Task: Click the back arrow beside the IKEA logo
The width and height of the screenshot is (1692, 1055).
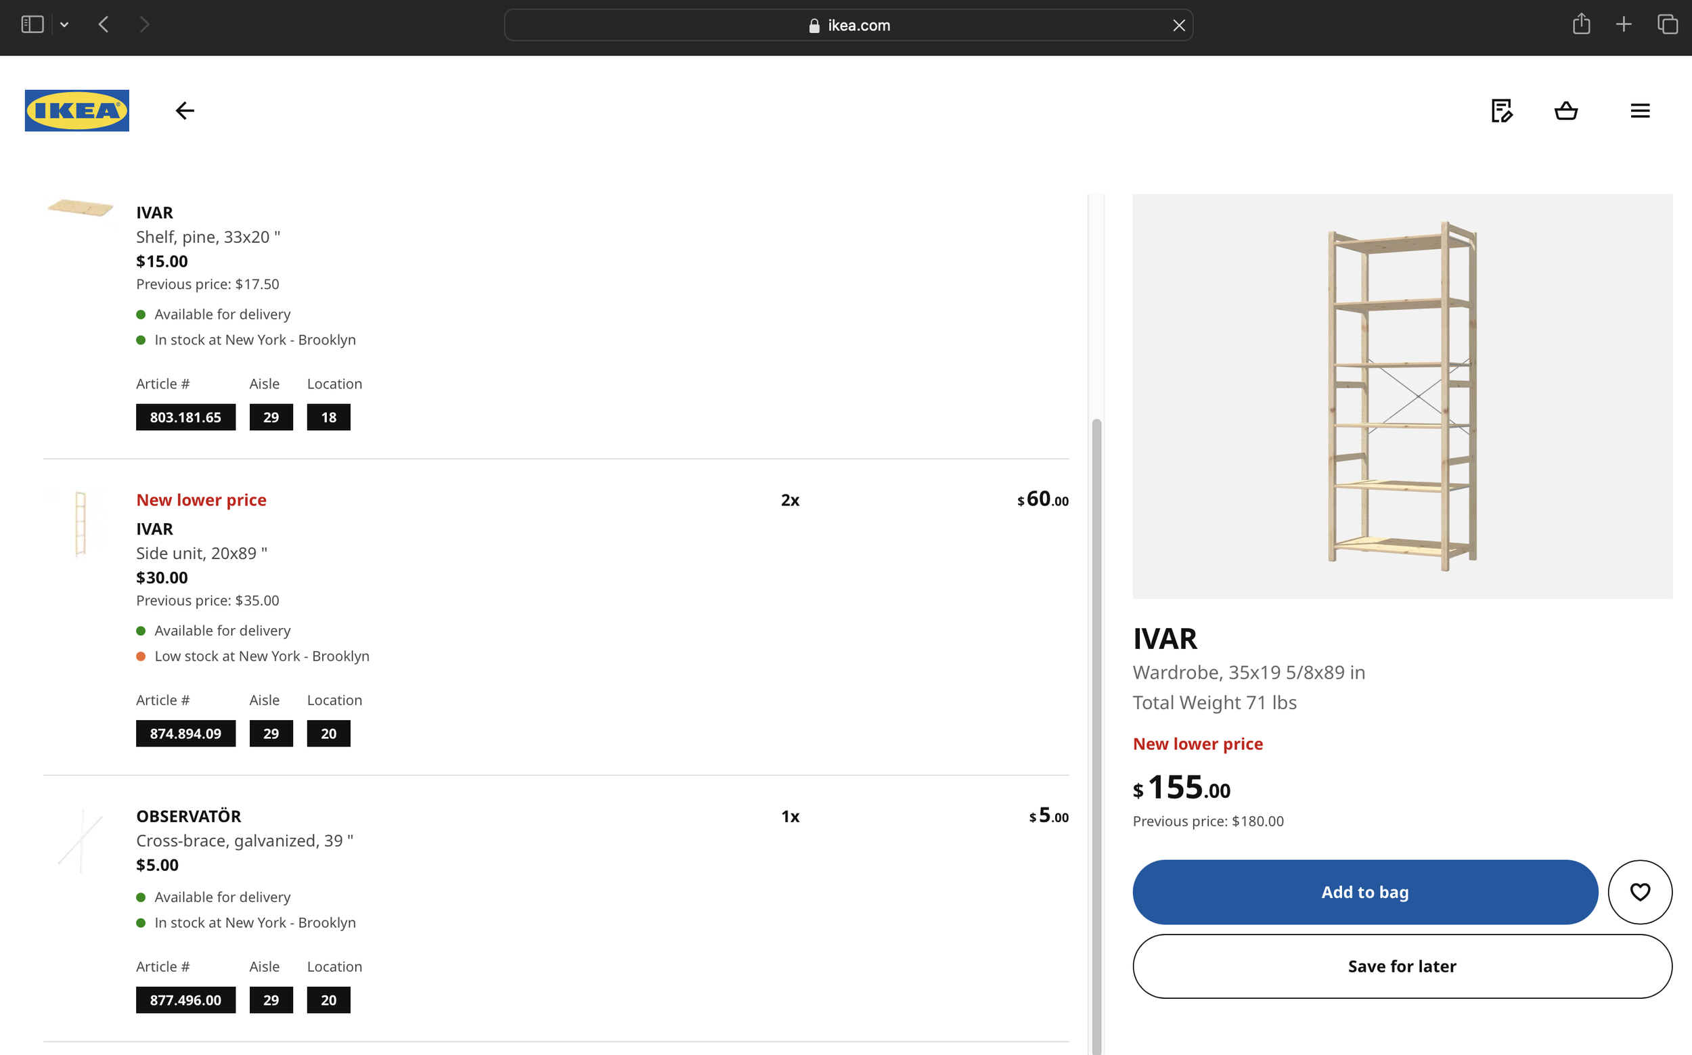Action: [185, 110]
